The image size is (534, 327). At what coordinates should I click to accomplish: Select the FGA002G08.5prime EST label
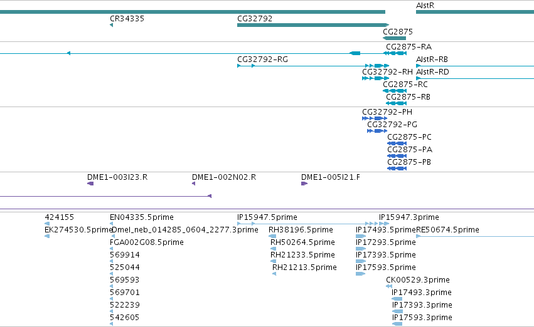point(147,242)
